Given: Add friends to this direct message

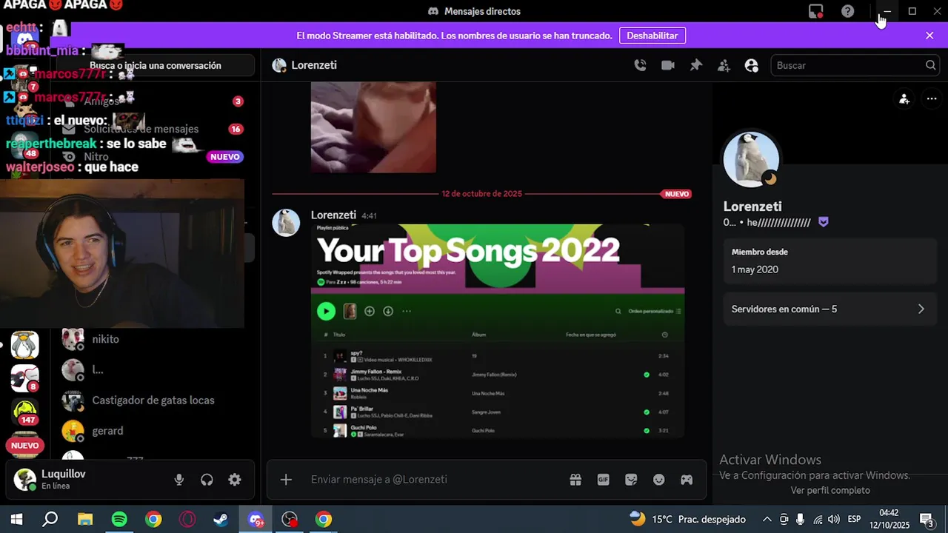Looking at the screenshot, I should pos(724,65).
